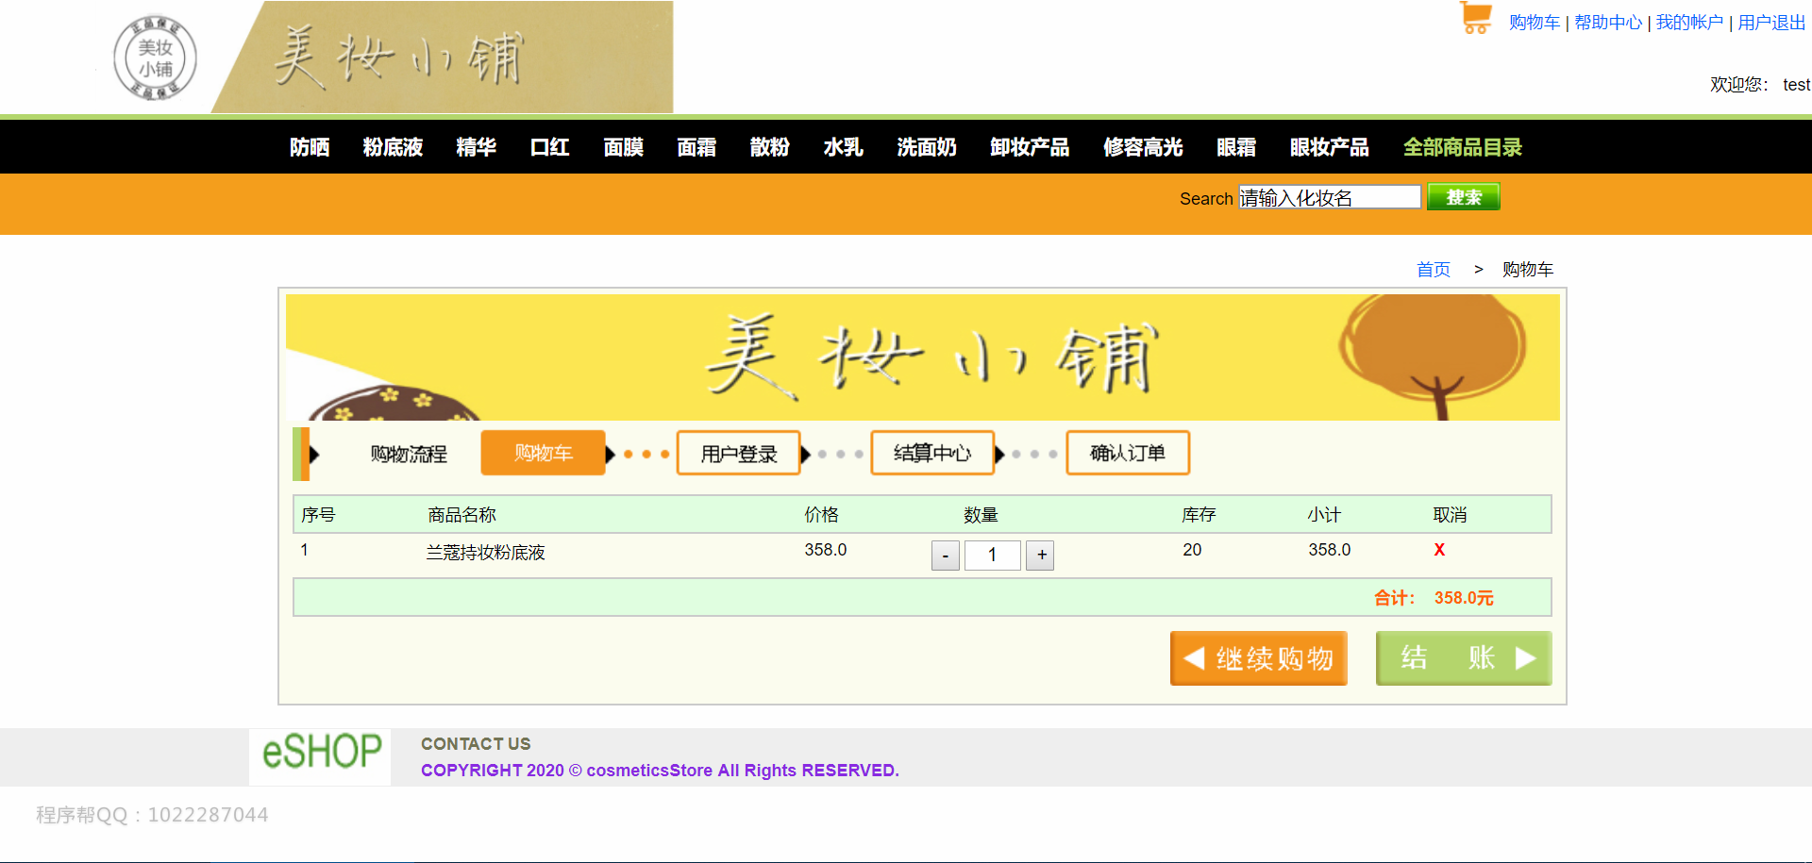Click the green 结账 checkout arrow button
Viewport: 1812px width, 863px height.
[1463, 658]
